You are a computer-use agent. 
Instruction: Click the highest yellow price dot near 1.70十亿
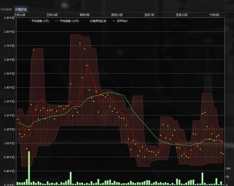80,43
